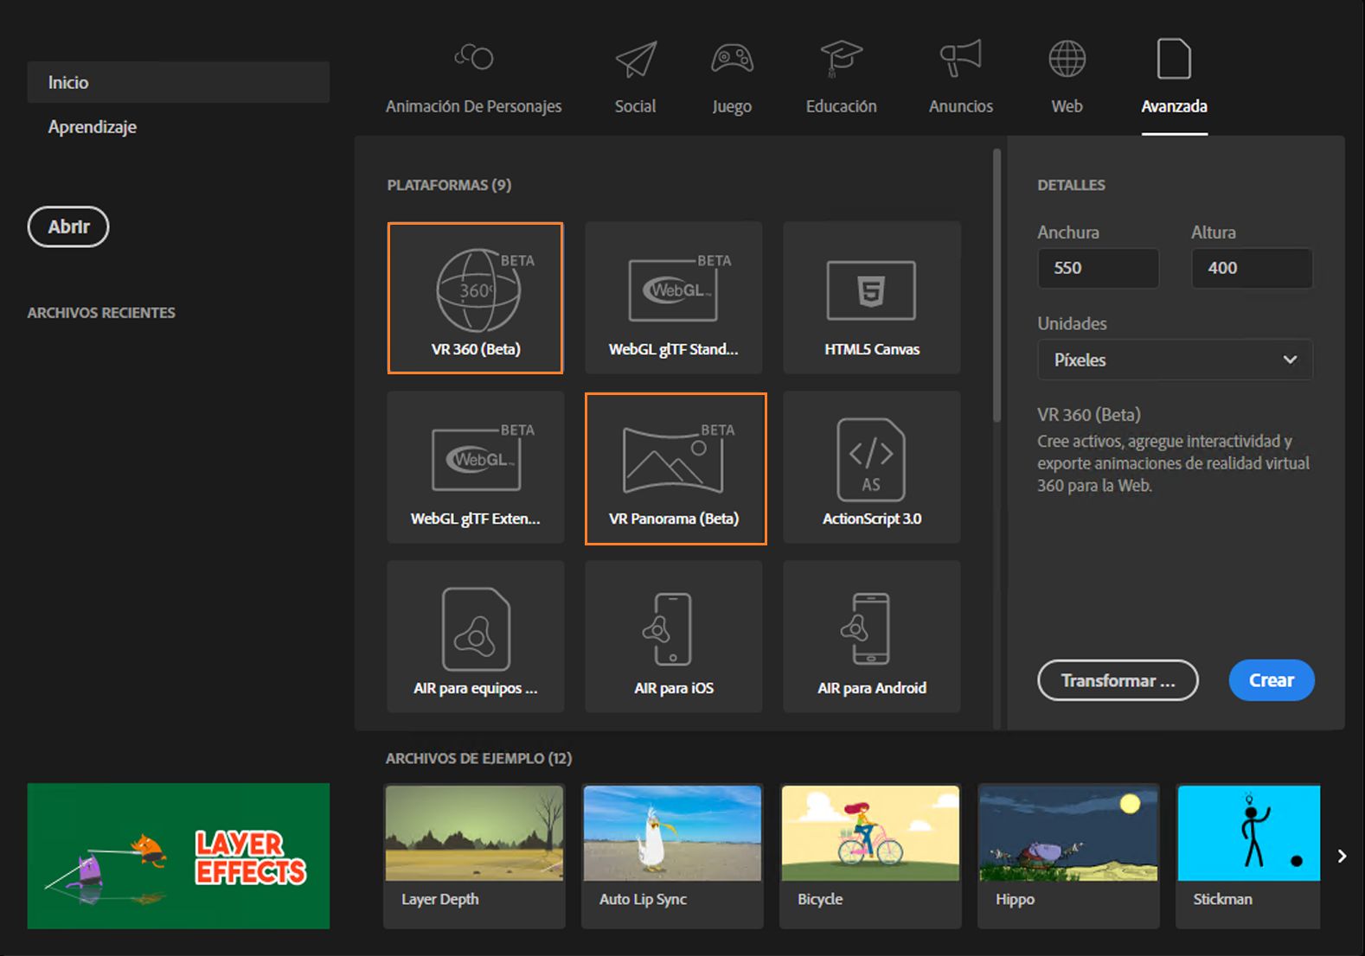Click the Juego gamepad icon
1365x956 pixels.
pos(732,58)
